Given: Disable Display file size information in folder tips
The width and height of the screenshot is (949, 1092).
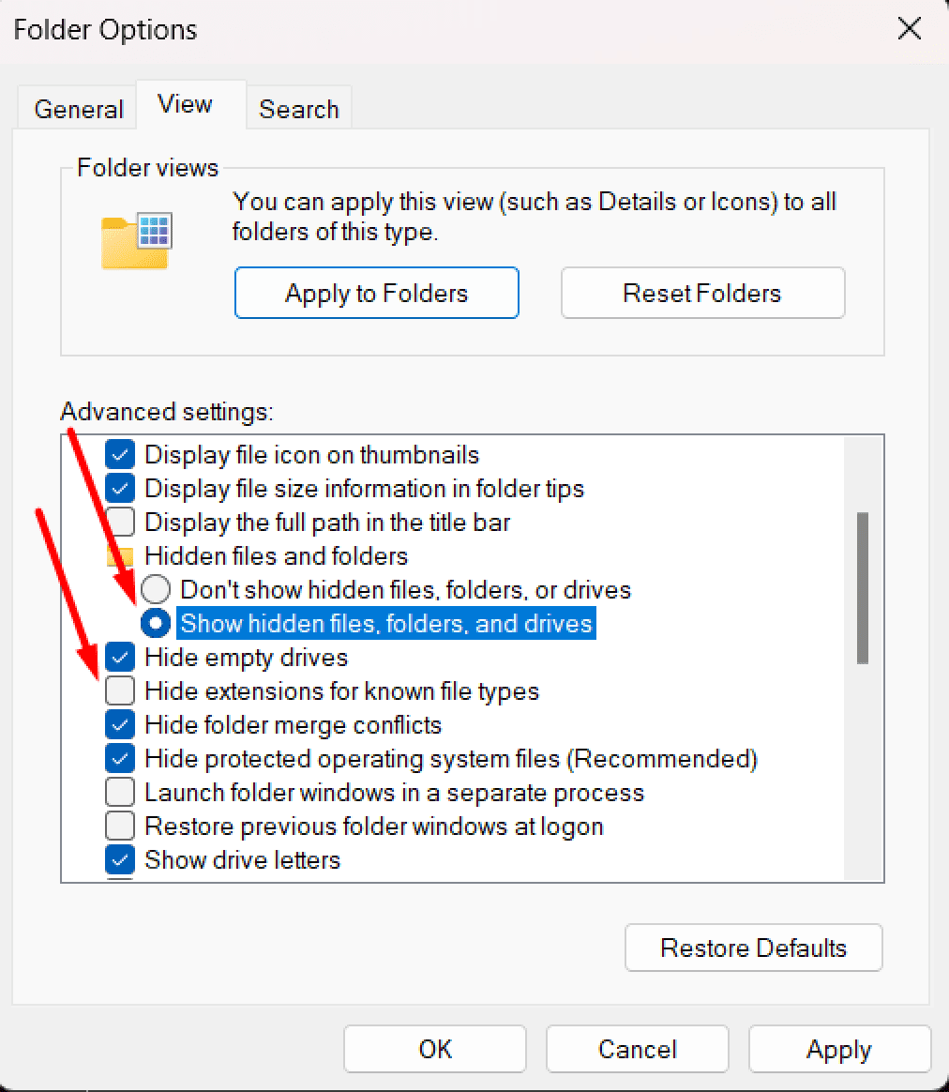Looking at the screenshot, I should click(120, 488).
